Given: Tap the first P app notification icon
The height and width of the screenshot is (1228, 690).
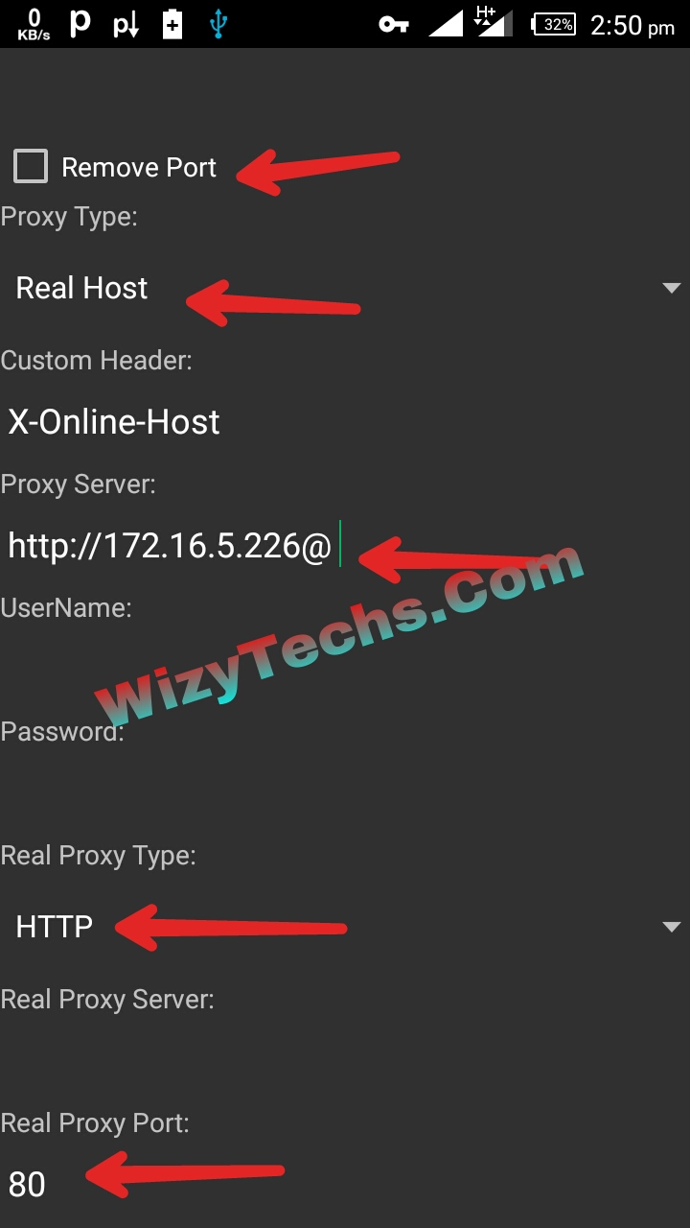Looking at the screenshot, I should [80, 24].
